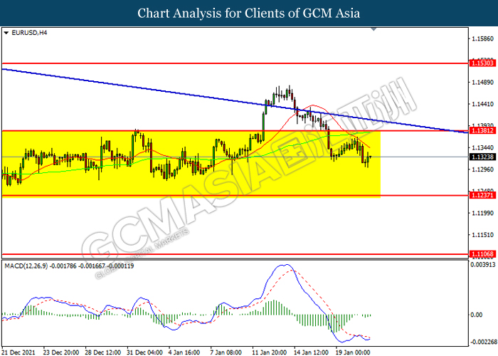
Task: Select the 1.14410 price axis value
Action: pos(483,104)
